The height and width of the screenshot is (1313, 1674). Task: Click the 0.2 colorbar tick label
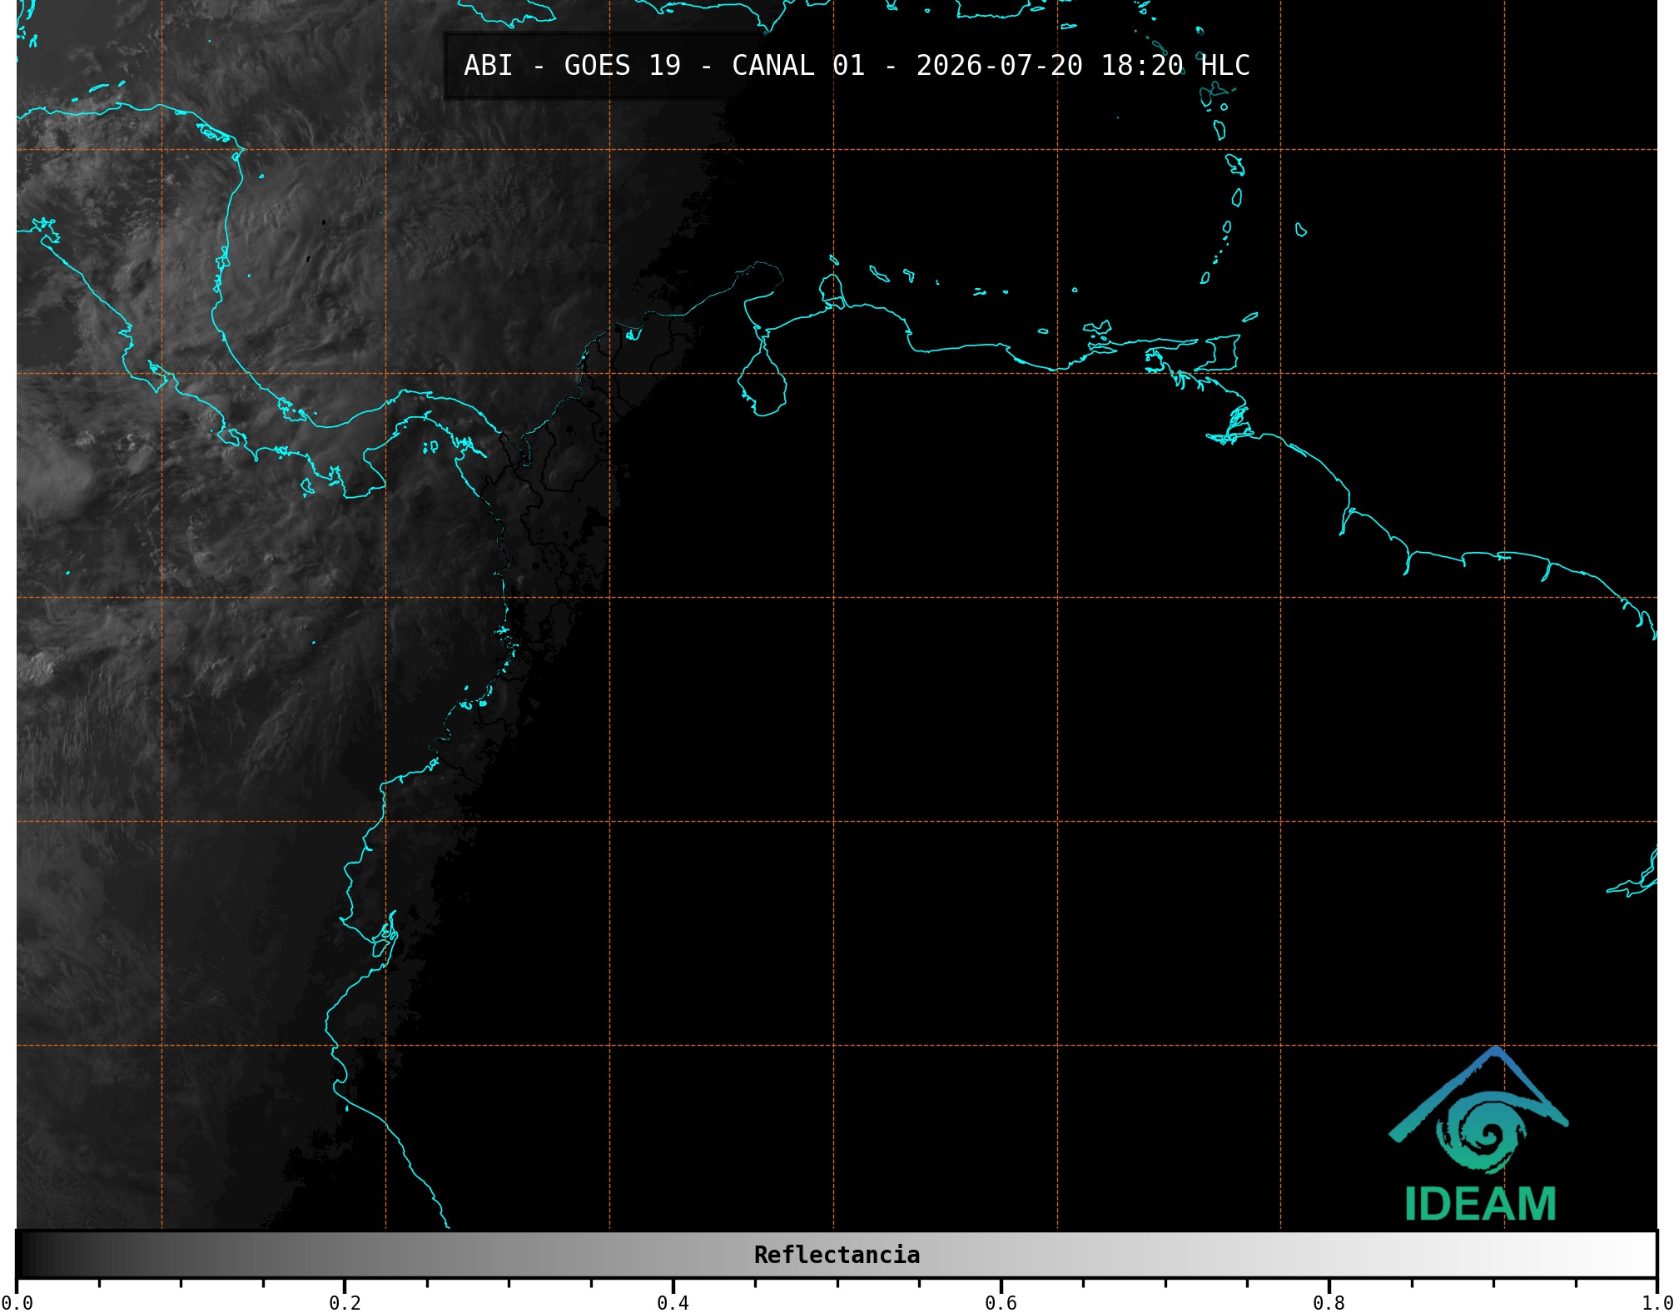pyautogui.click(x=345, y=1303)
